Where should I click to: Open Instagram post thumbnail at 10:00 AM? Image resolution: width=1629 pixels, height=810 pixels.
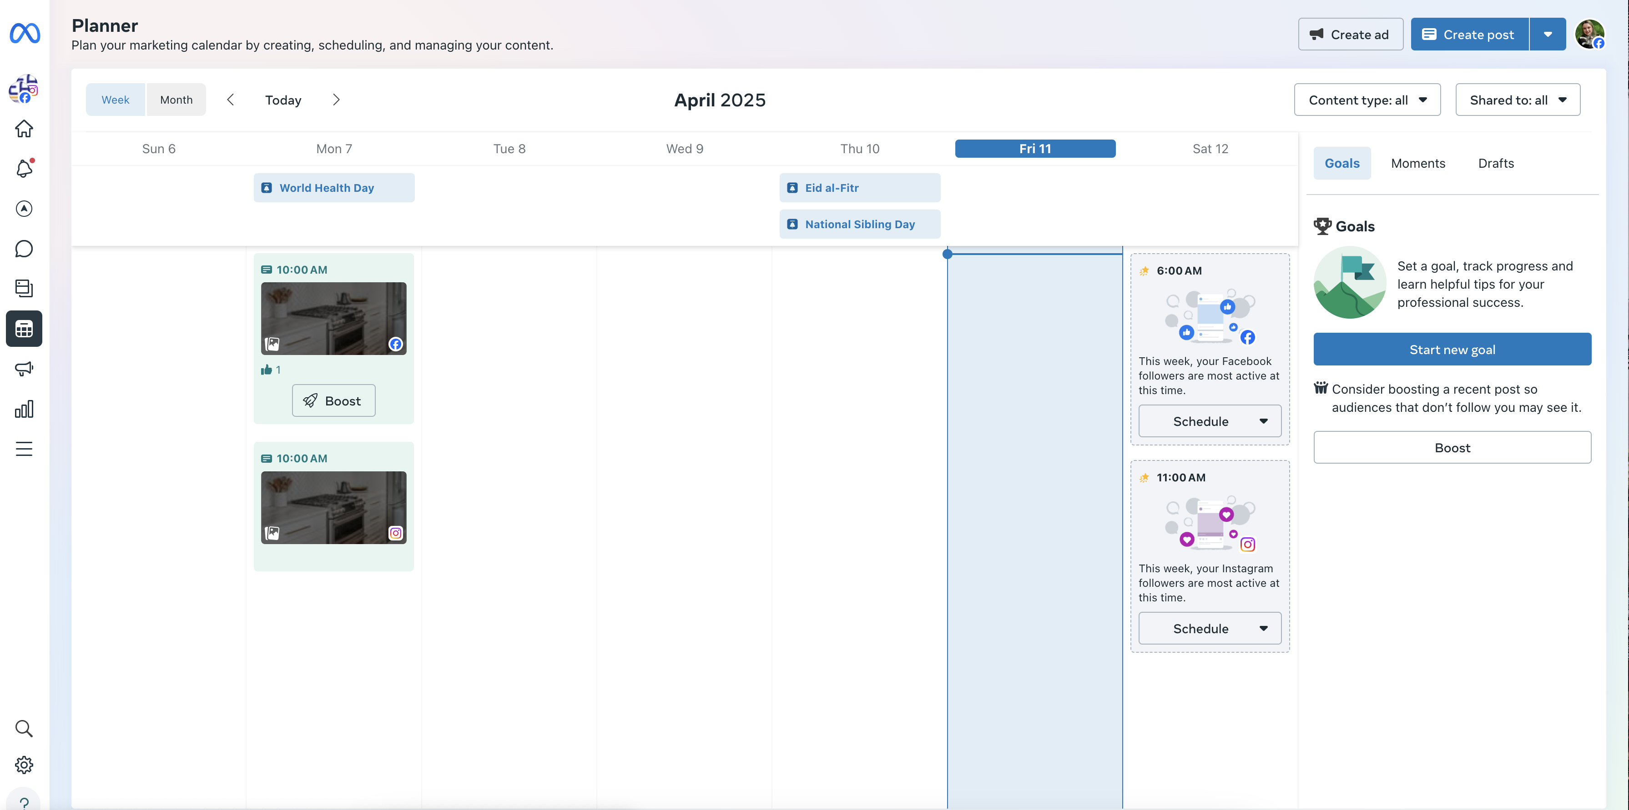333,507
